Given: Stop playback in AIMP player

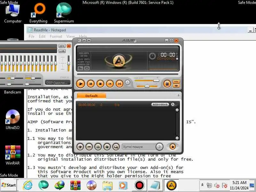Looking at the screenshot, I should click(x=100, y=84).
